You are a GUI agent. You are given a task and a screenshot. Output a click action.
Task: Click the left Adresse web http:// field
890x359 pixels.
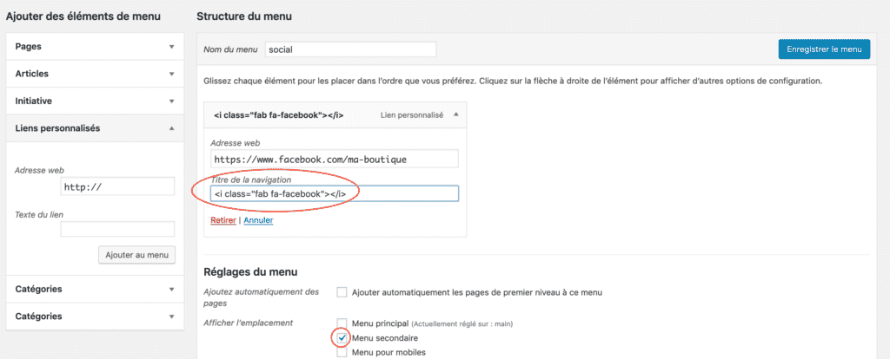pos(117,186)
